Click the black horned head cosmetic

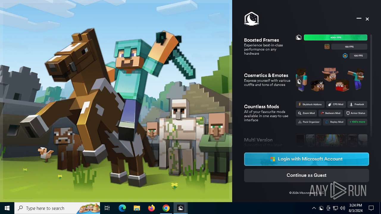pyautogui.click(x=318, y=86)
